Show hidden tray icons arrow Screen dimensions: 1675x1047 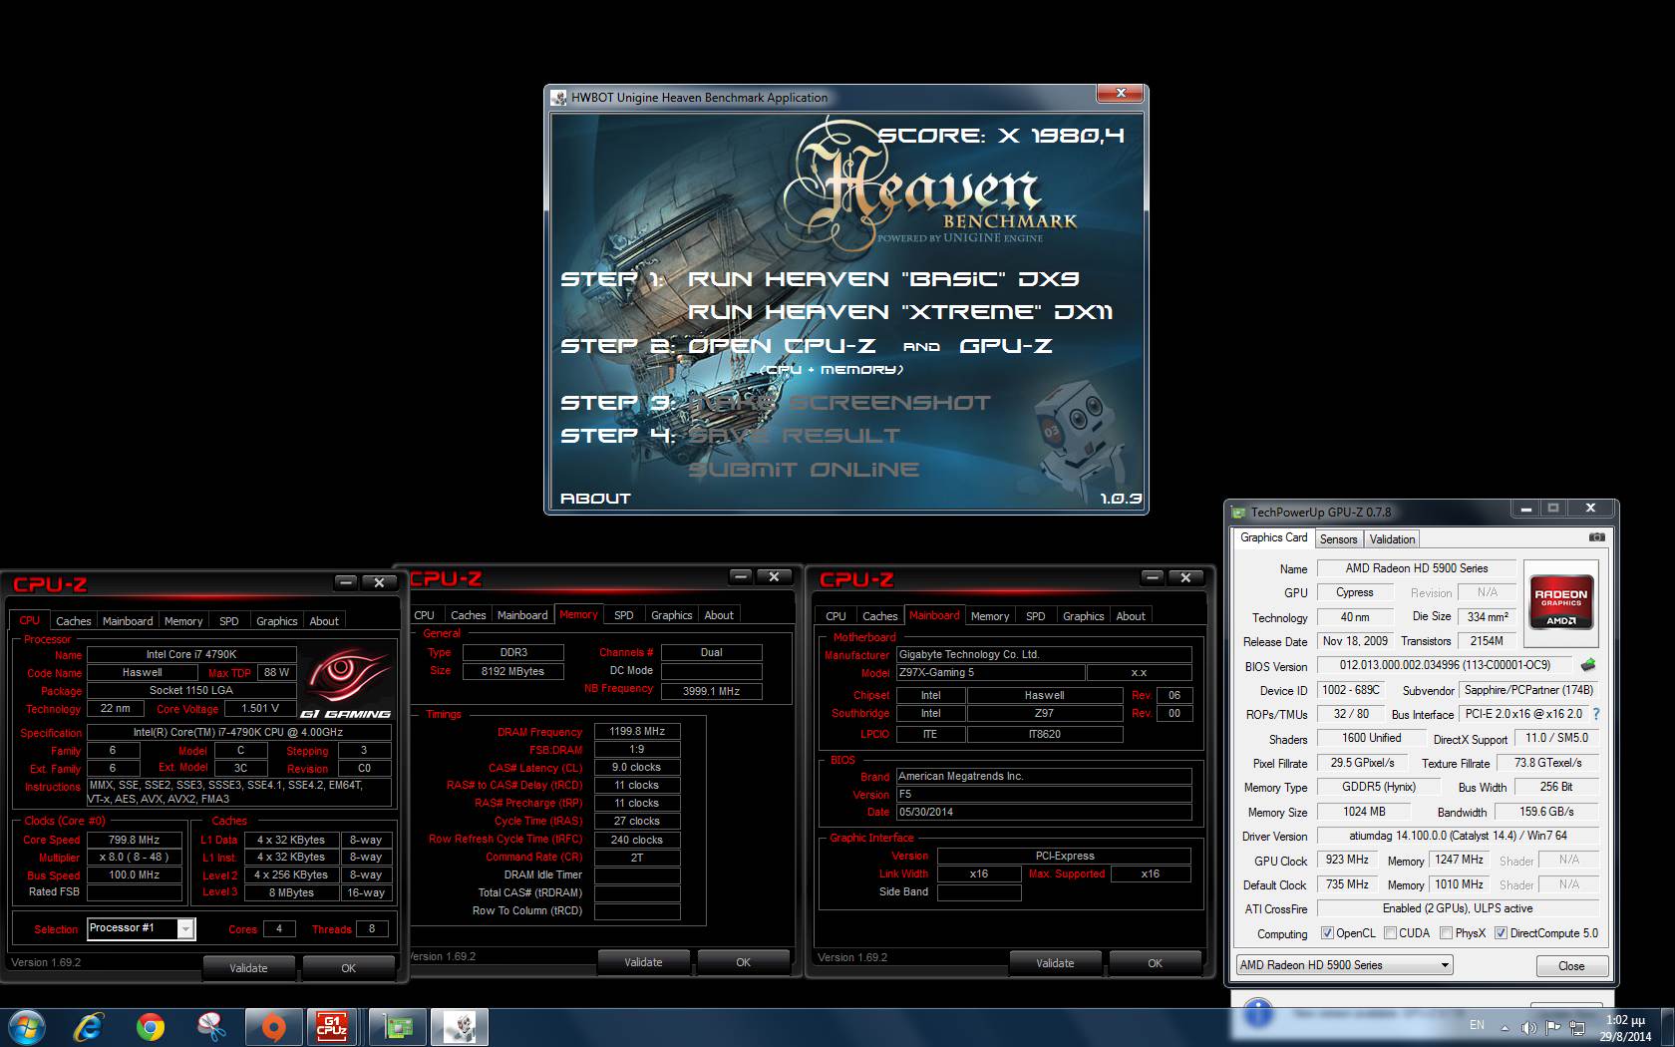[x=1505, y=1027]
